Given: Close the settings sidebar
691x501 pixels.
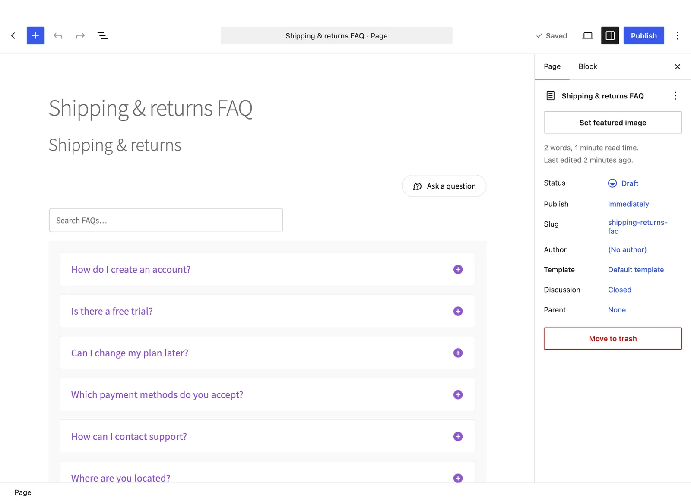Looking at the screenshot, I should click(677, 66).
